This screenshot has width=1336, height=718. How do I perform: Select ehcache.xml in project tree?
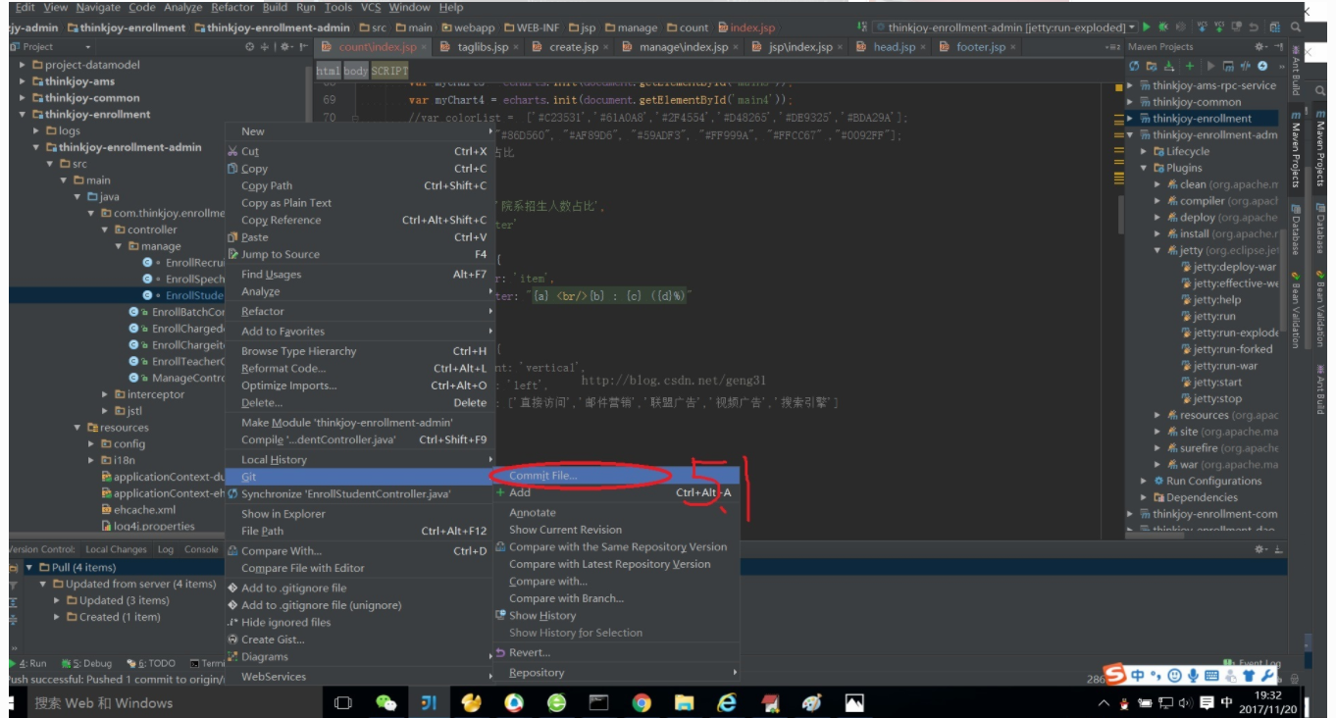[138, 509]
